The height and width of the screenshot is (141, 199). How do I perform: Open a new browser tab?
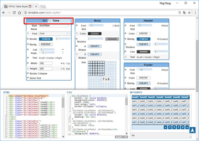[x=43, y=6]
